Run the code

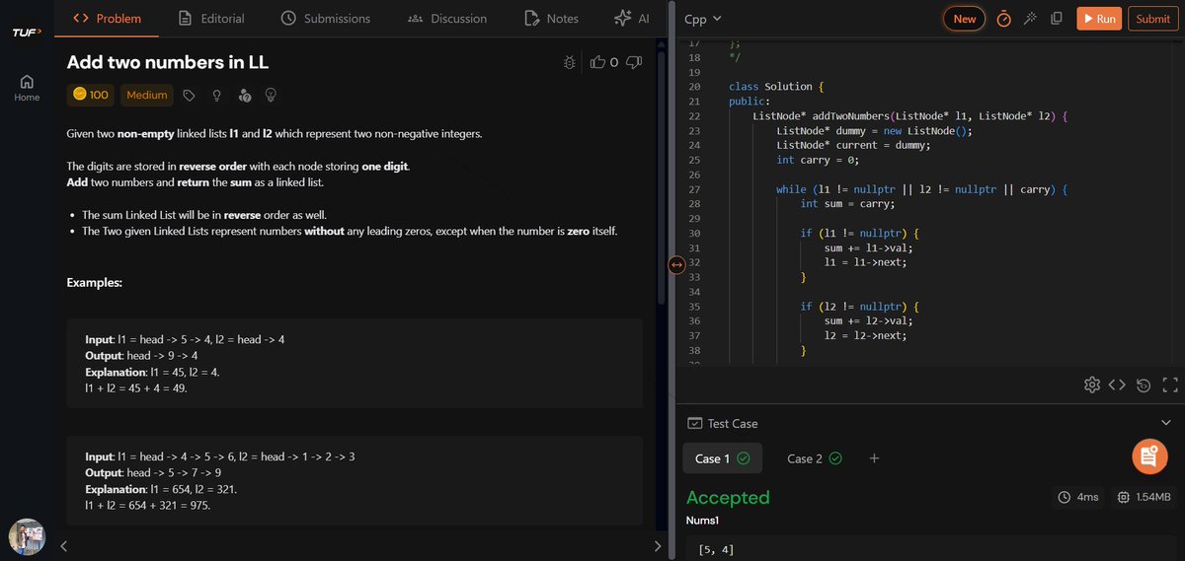[1099, 19]
